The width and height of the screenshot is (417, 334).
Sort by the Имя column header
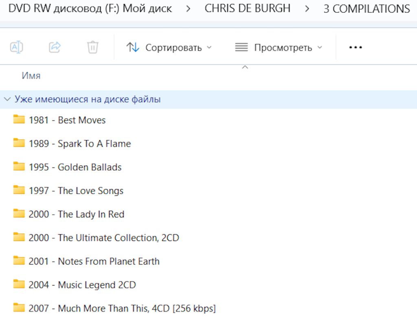point(31,75)
